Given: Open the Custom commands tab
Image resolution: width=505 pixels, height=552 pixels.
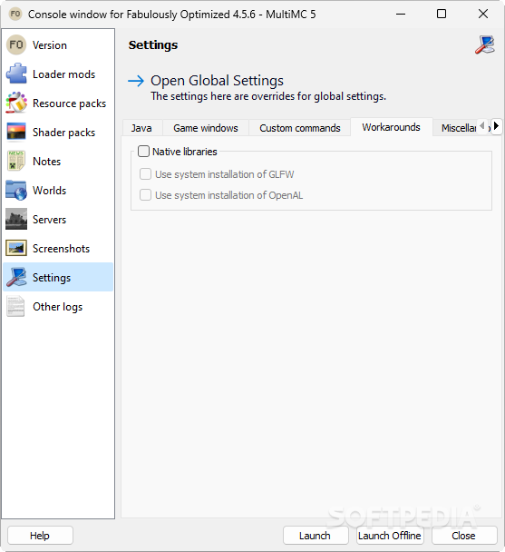Looking at the screenshot, I should coord(300,128).
